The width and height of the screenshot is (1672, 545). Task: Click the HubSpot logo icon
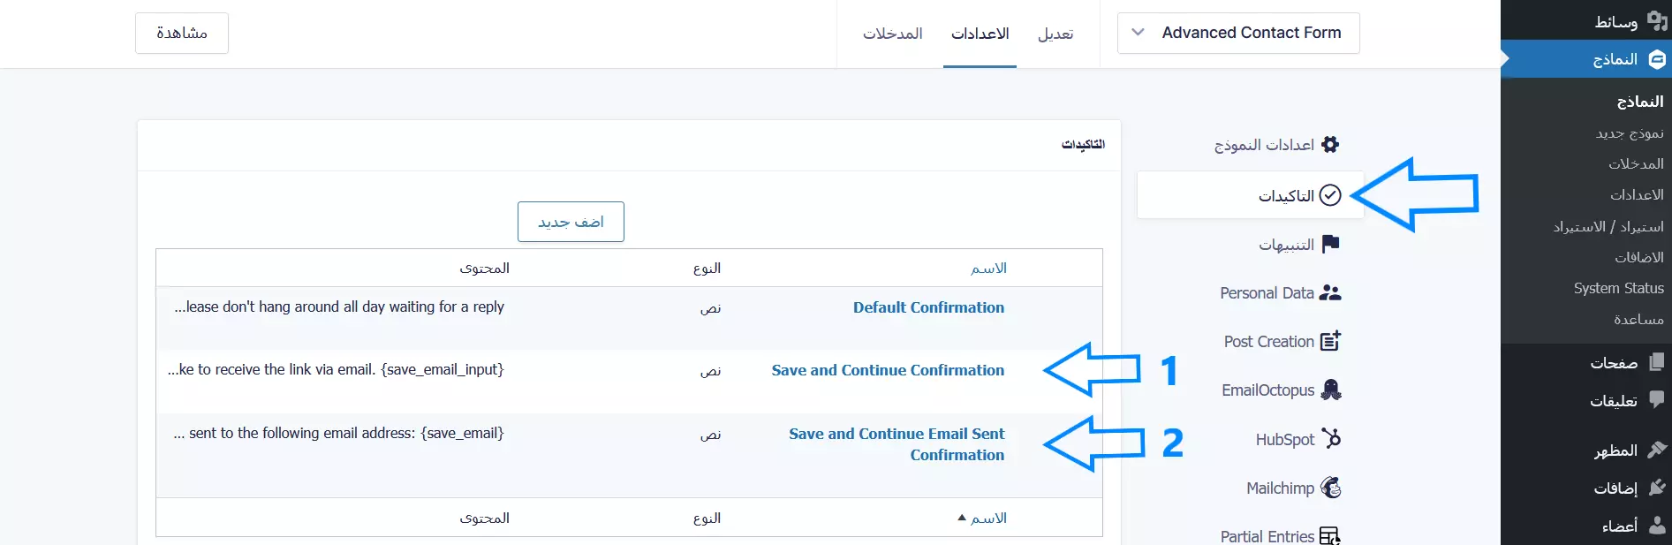[1330, 438]
